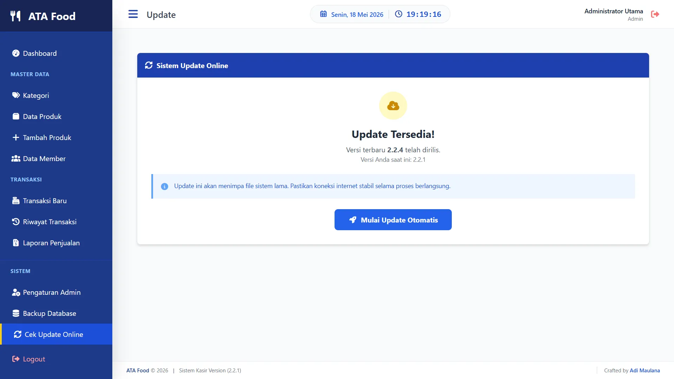Click the Update page title

tap(161, 15)
